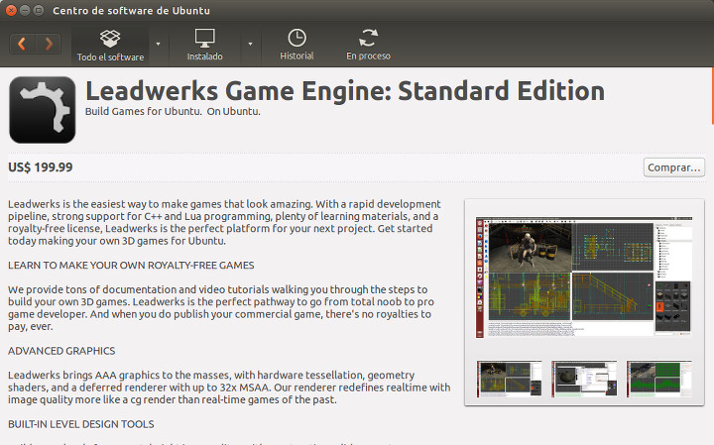Viewport: 714px width, 445px height.
Task: Open the En proceso view
Action: click(368, 45)
